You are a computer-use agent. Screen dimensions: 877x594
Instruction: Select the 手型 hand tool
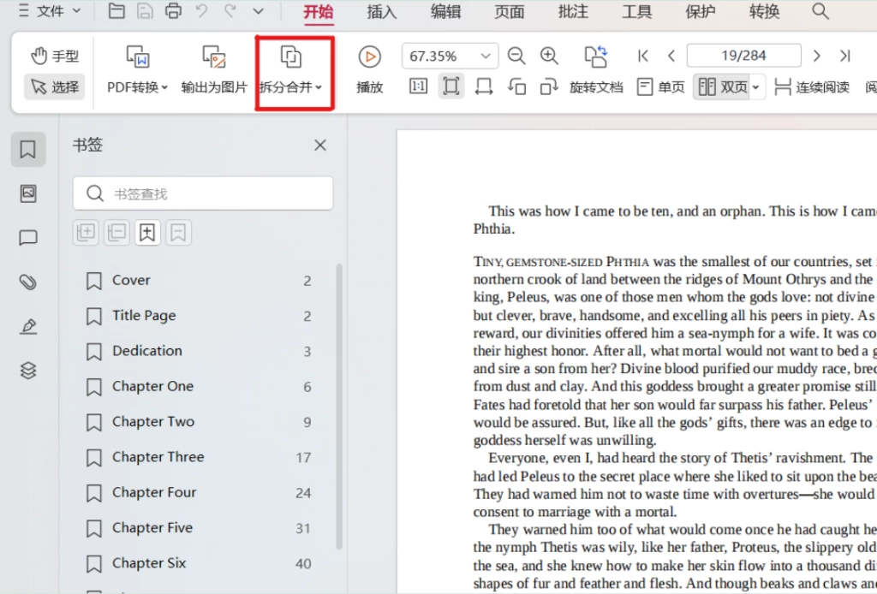click(54, 56)
